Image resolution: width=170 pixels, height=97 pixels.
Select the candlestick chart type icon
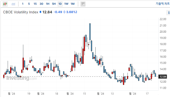[x=5, y=4]
